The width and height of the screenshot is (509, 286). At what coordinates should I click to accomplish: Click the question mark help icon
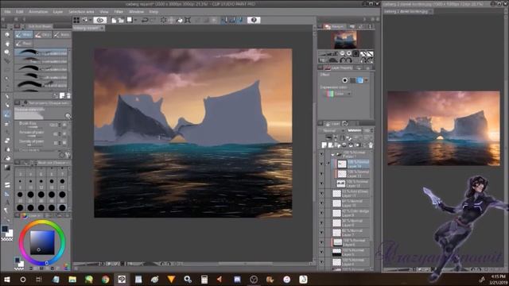pos(254,20)
